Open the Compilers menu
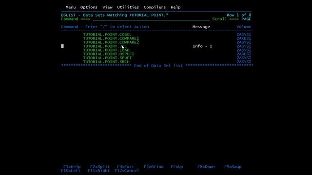312x175 pixels. (x=155, y=7)
